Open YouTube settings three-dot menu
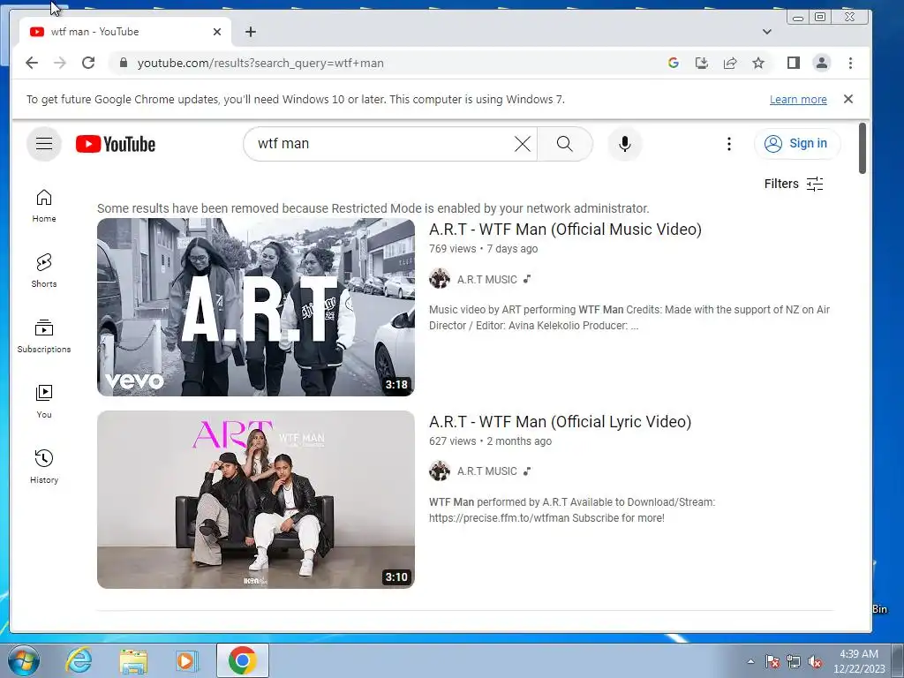This screenshot has width=904, height=678. (x=728, y=144)
